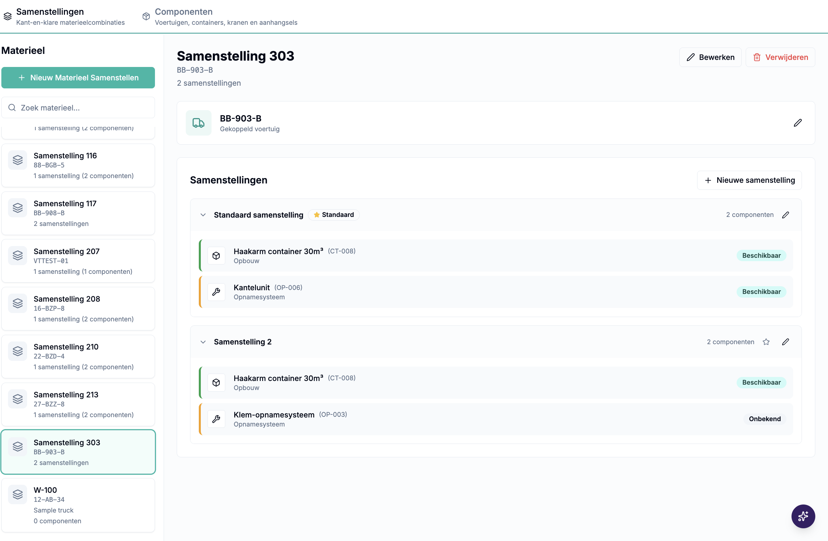Click the Onbekend status badge
The height and width of the screenshot is (541, 828).
(764, 419)
